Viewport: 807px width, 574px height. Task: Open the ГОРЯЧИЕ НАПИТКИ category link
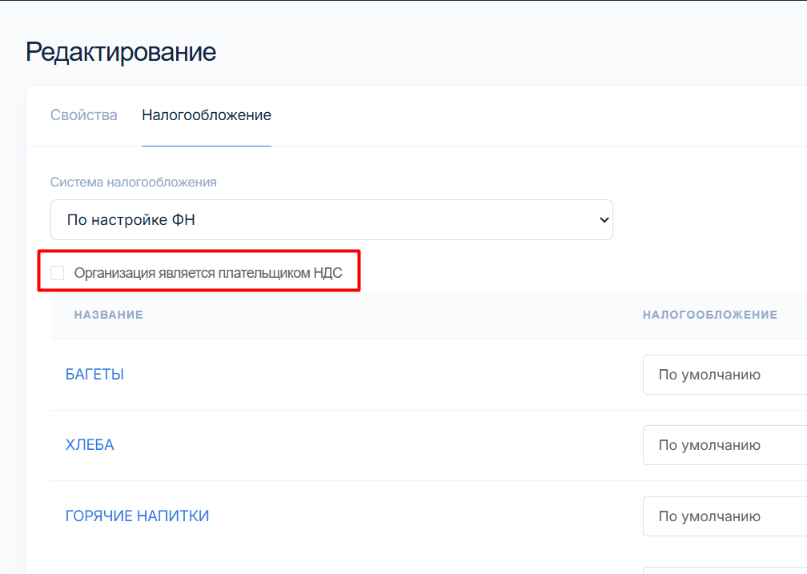click(x=137, y=516)
